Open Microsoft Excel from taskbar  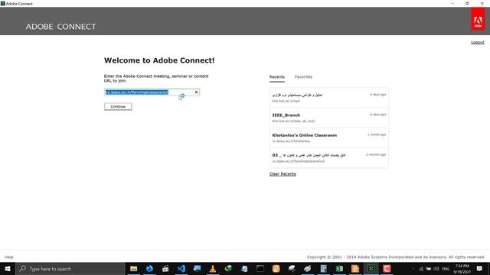(339, 268)
